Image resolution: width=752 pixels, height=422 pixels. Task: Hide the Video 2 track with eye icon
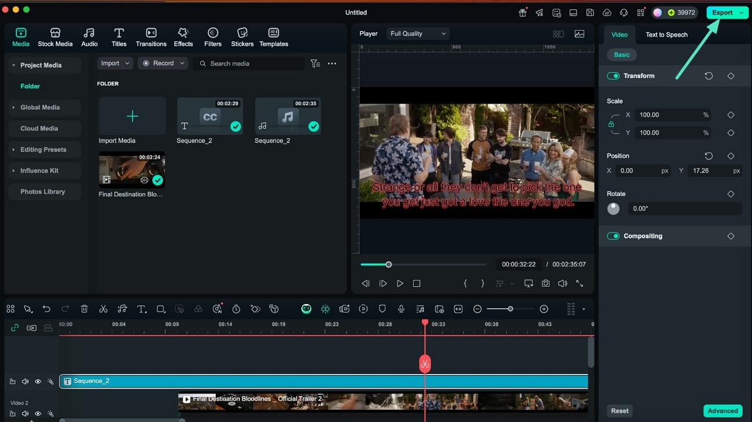click(x=38, y=414)
